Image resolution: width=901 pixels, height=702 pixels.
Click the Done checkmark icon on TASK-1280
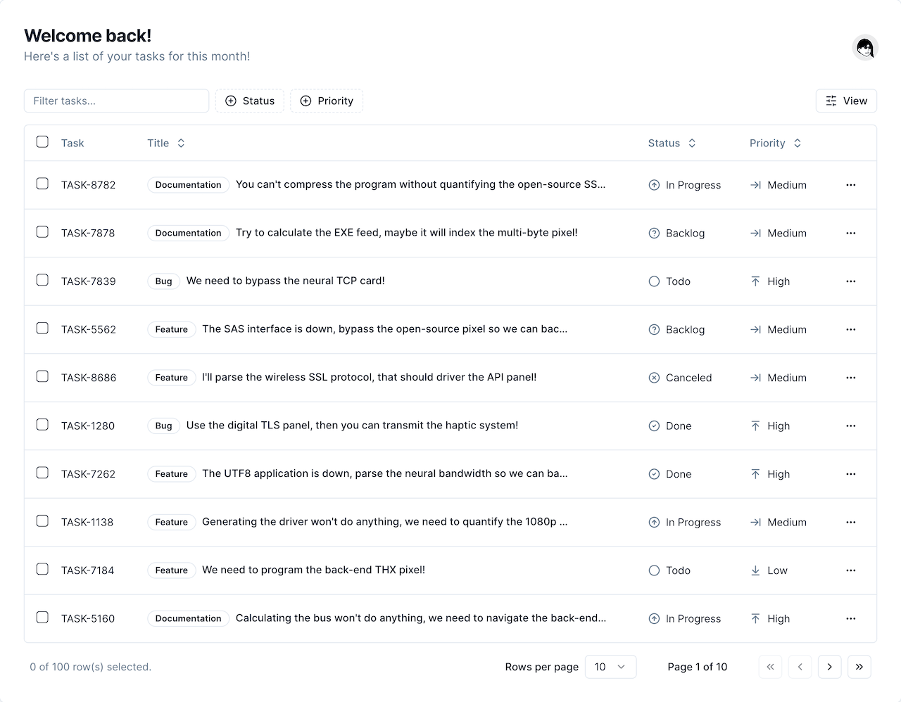click(x=653, y=426)
